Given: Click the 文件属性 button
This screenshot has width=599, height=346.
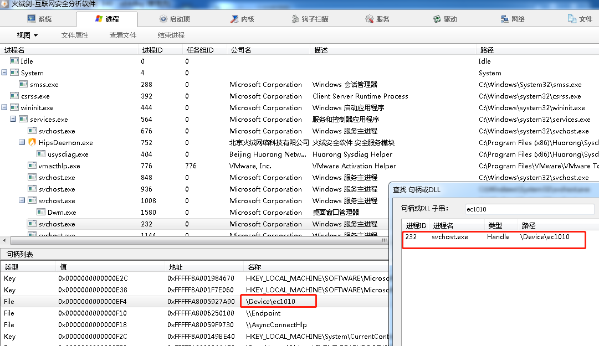Looking at the screenshot, I should [75, 35].
